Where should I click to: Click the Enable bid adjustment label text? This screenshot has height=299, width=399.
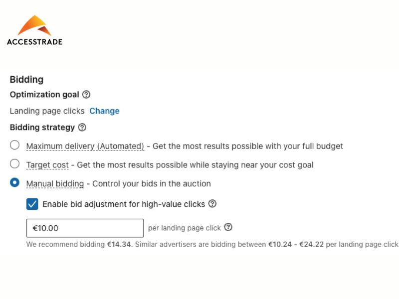pyautogui.click(x=124, y=204)
